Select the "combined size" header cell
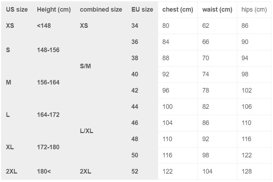Screen dimensions: 273x182 pos(101,10)
